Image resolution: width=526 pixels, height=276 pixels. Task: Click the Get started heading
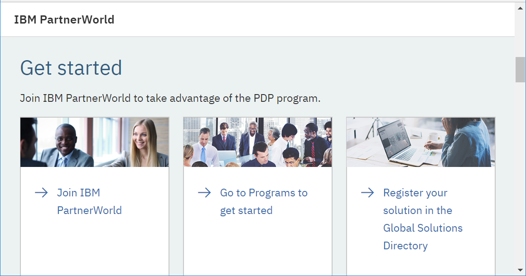pos(71,67)
